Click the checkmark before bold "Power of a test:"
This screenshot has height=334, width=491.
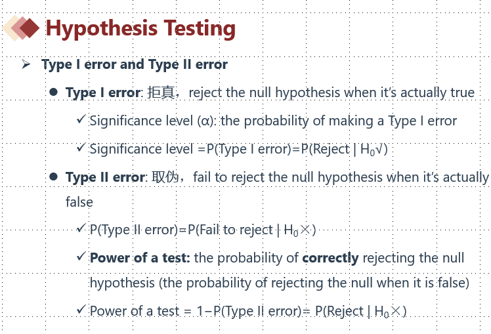click(x=80, y=257)
